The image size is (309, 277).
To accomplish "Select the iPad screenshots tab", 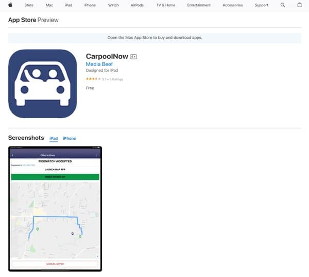I will tap(54, 138).
